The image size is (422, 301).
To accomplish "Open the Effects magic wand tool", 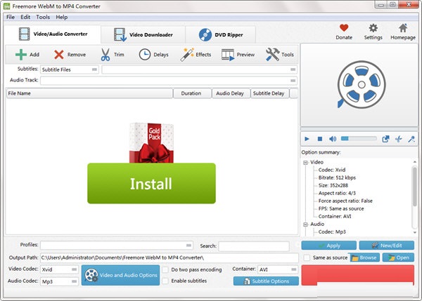I will click(187, 54).
